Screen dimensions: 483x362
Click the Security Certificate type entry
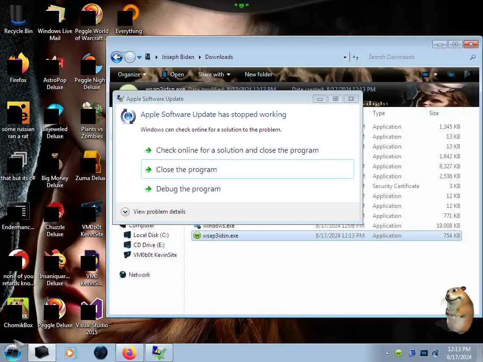pos(396,186)
